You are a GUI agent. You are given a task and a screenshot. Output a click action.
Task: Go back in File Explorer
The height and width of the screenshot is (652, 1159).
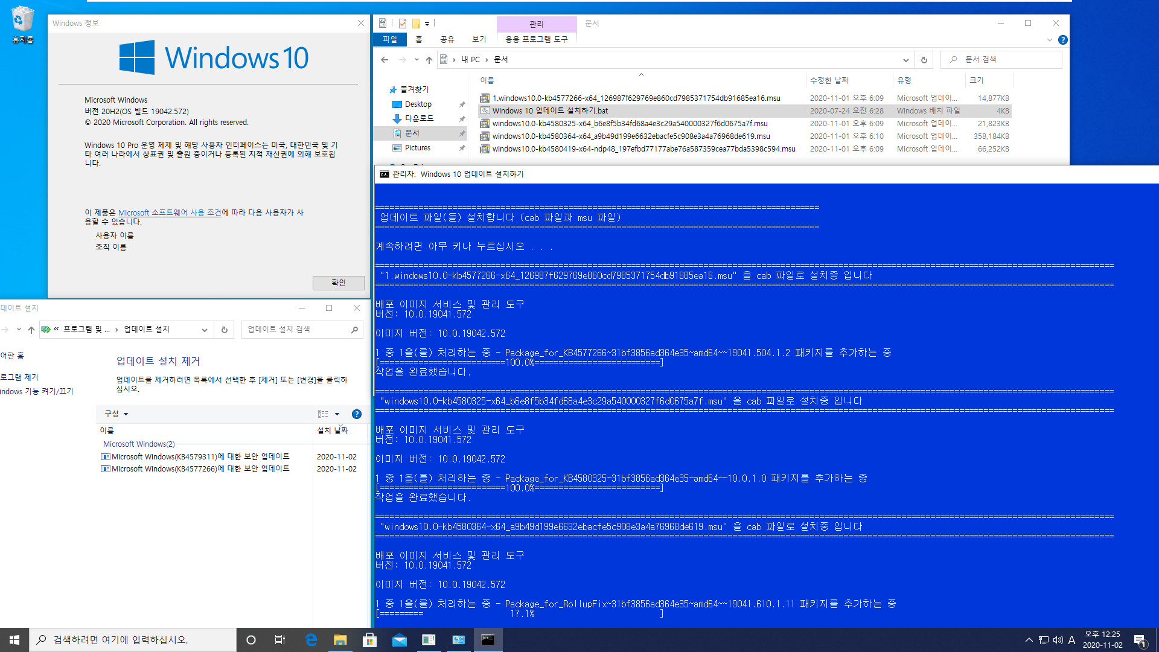point(385,60)
